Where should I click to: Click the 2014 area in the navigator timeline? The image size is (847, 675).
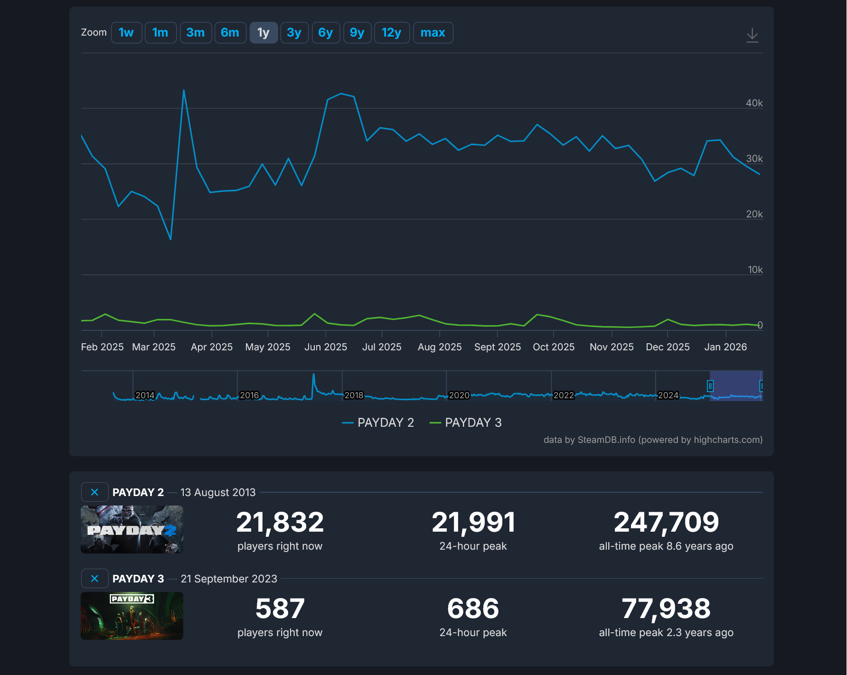click(x=145, y=395)
